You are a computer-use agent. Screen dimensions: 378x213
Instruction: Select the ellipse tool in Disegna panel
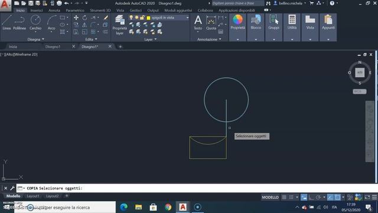[63, 25]
